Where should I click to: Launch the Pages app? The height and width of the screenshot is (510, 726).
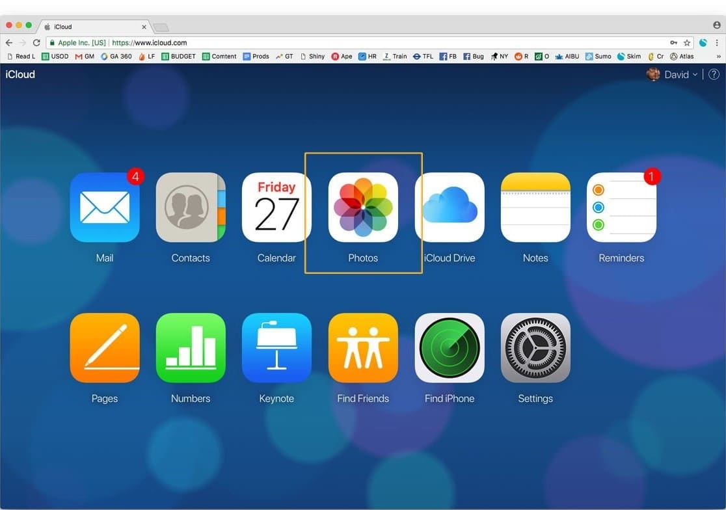tap(105, 348)
